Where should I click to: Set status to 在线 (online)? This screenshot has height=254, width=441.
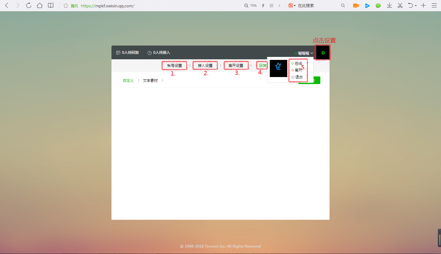pyautogui.click(x=298, y=64)
